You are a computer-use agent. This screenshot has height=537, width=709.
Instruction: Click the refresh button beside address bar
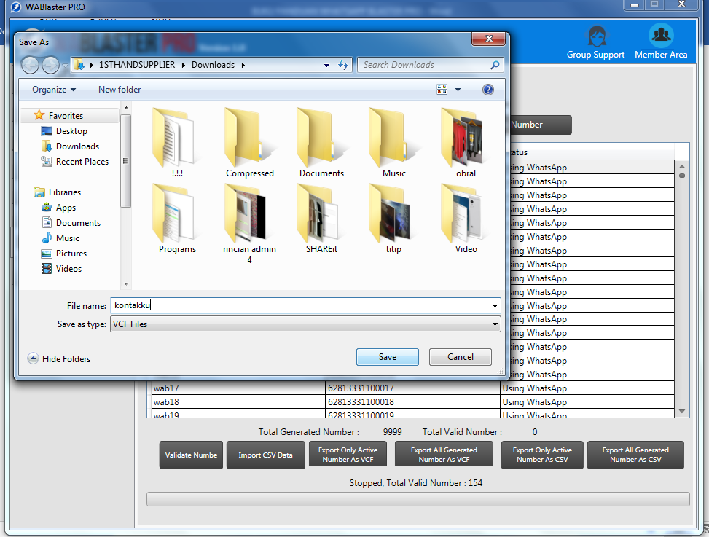[343, 65]
